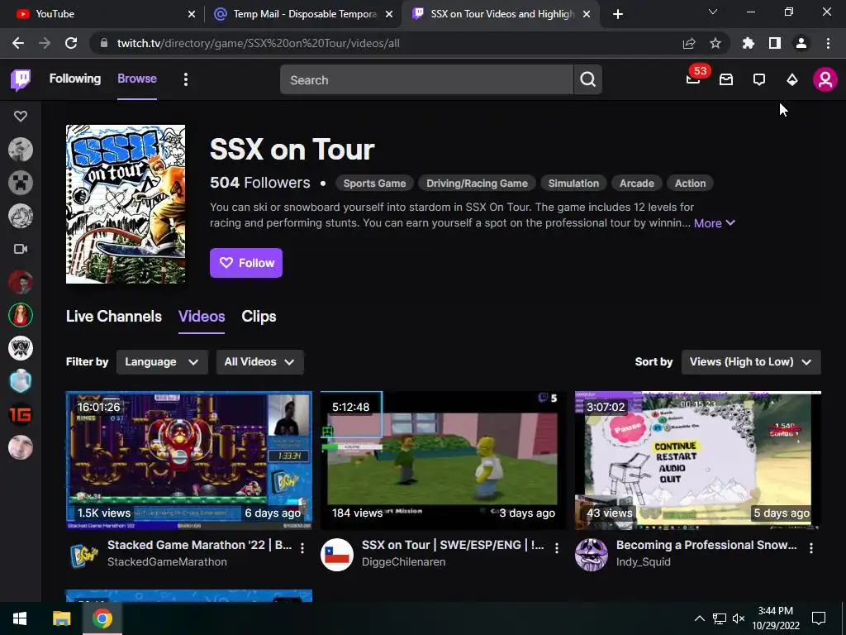Play the 5:12:48 SSX on Tour video thumbnail
The image size is (846, 635).
coord(444,461)
